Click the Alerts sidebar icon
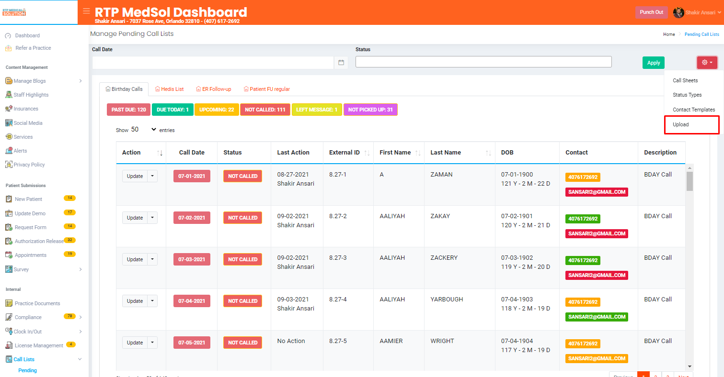 [9, 151]
